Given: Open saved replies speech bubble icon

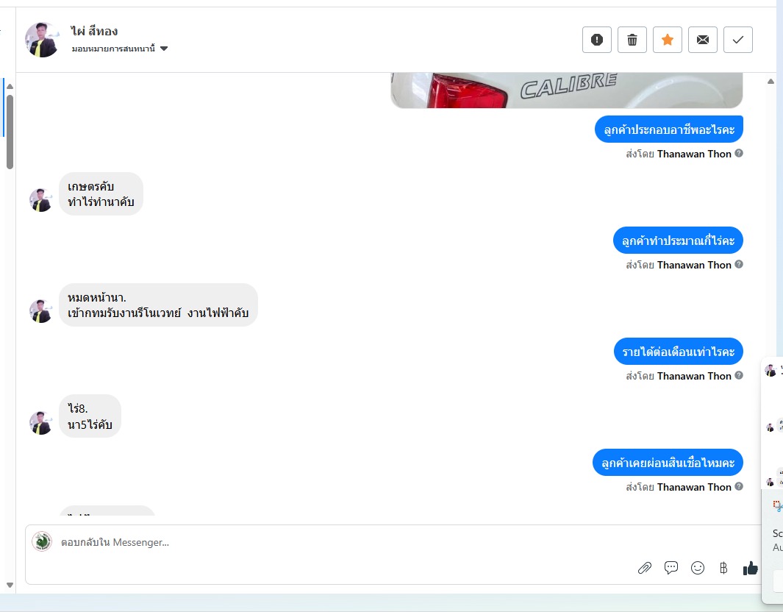Looking at the screenshot, I should pos(671,568).
